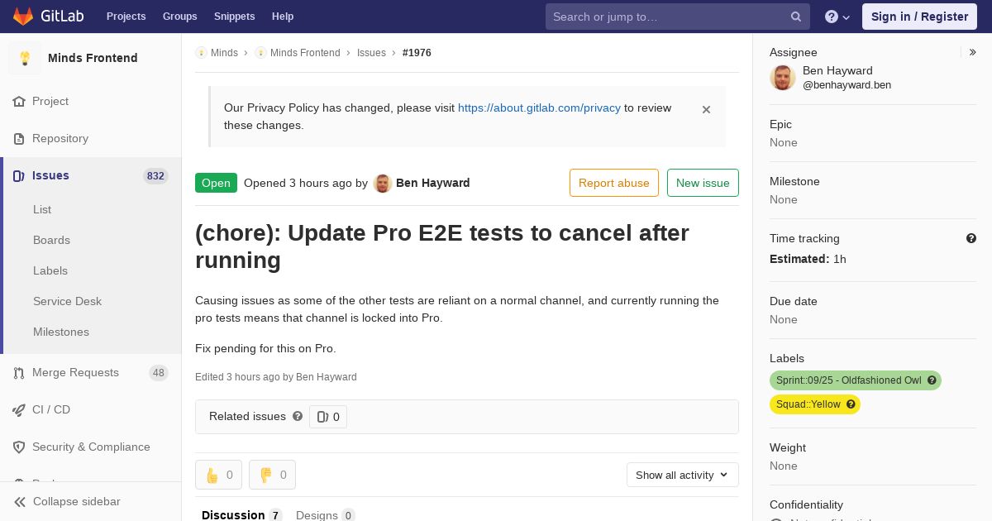Open the about.gitlab.com/privacy link

tap(539, 108)
